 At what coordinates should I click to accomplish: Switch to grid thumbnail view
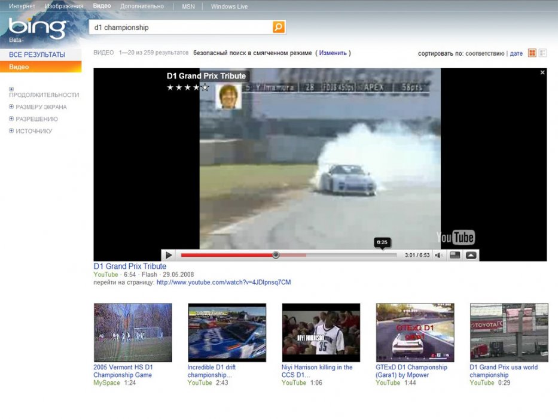point(532,53)
